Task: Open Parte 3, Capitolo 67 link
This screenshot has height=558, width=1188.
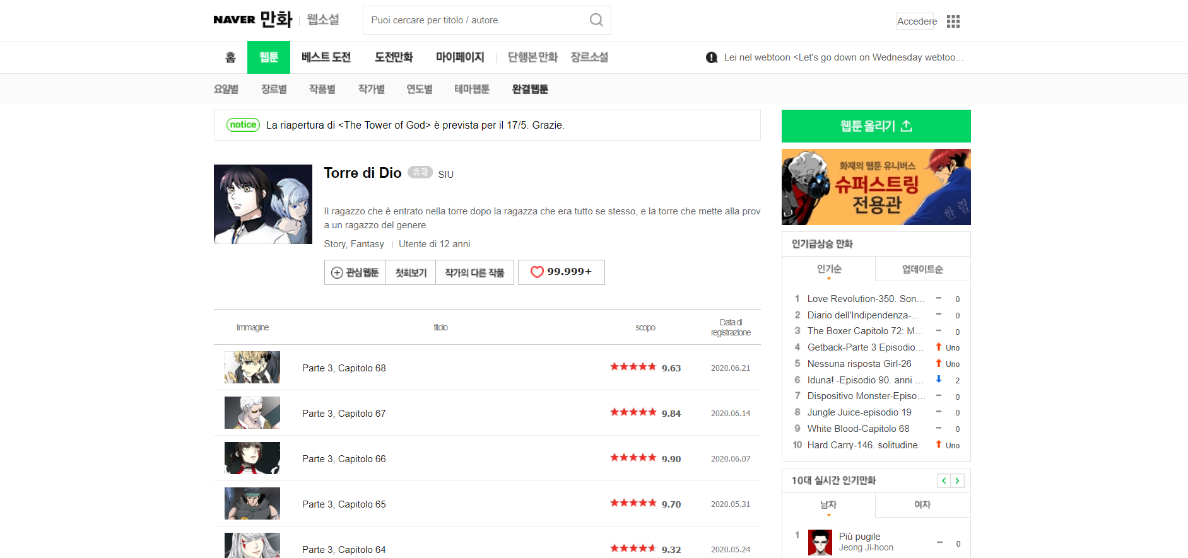Action: (x=344, y=414)
